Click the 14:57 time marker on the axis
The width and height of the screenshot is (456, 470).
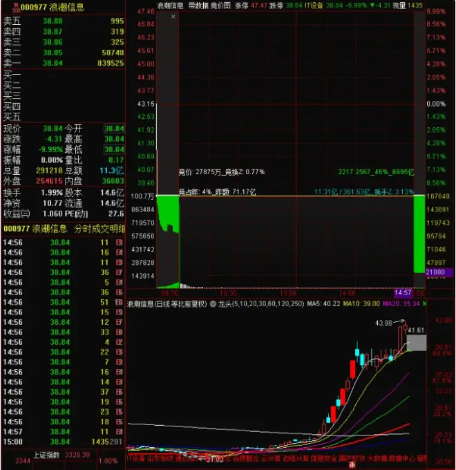[x=402, y=293]
